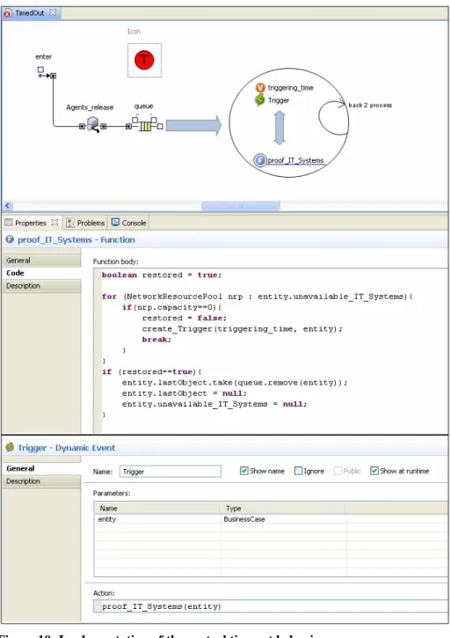Enable the Ignore checkbox

[298, 471]
